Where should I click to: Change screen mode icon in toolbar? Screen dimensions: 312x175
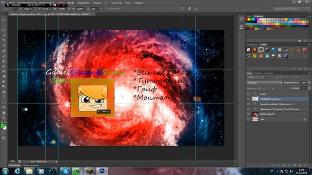pyautogui.click(x=3, y=138)
